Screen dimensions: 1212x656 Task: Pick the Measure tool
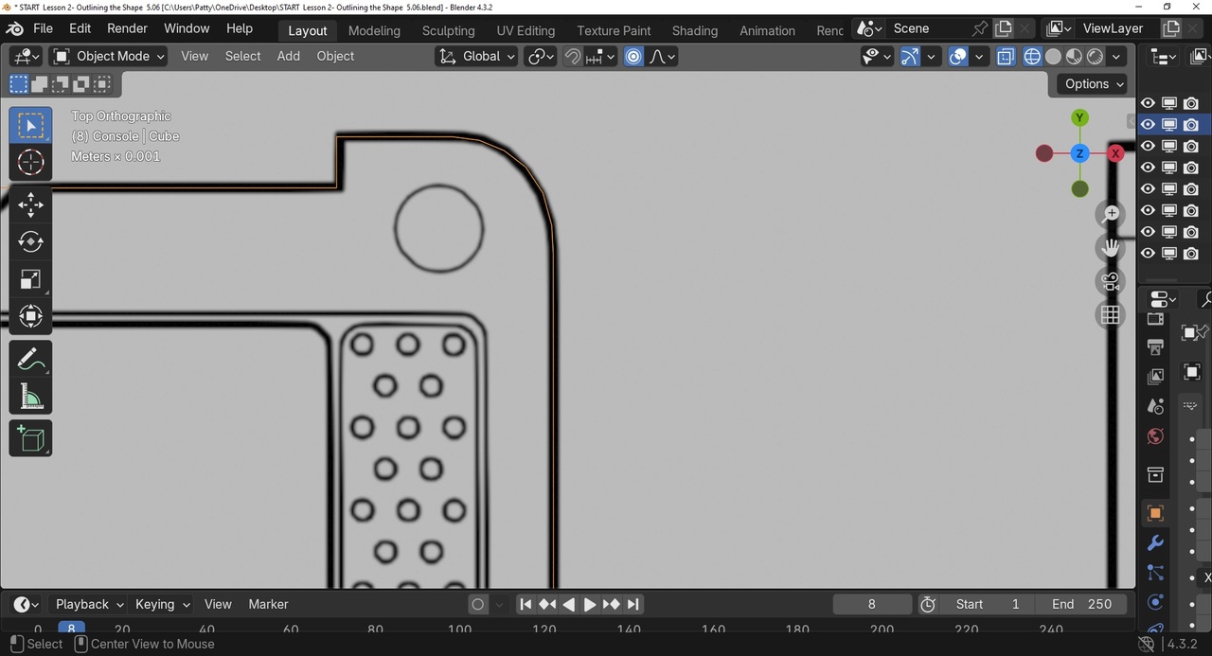pos(30,398)
